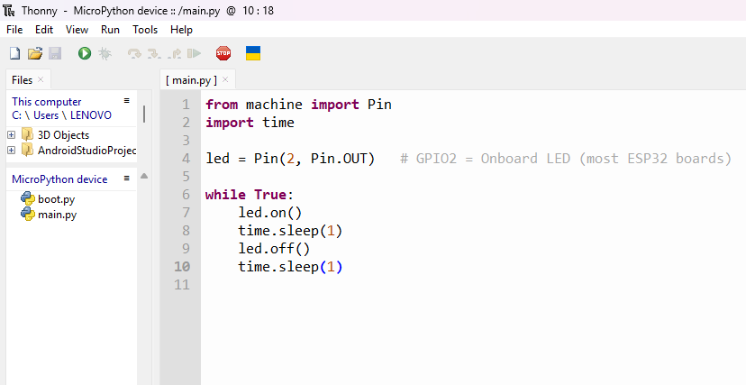Expand the 3D Objects folder
The image size is (746, 385).
[x=12, y=135]
